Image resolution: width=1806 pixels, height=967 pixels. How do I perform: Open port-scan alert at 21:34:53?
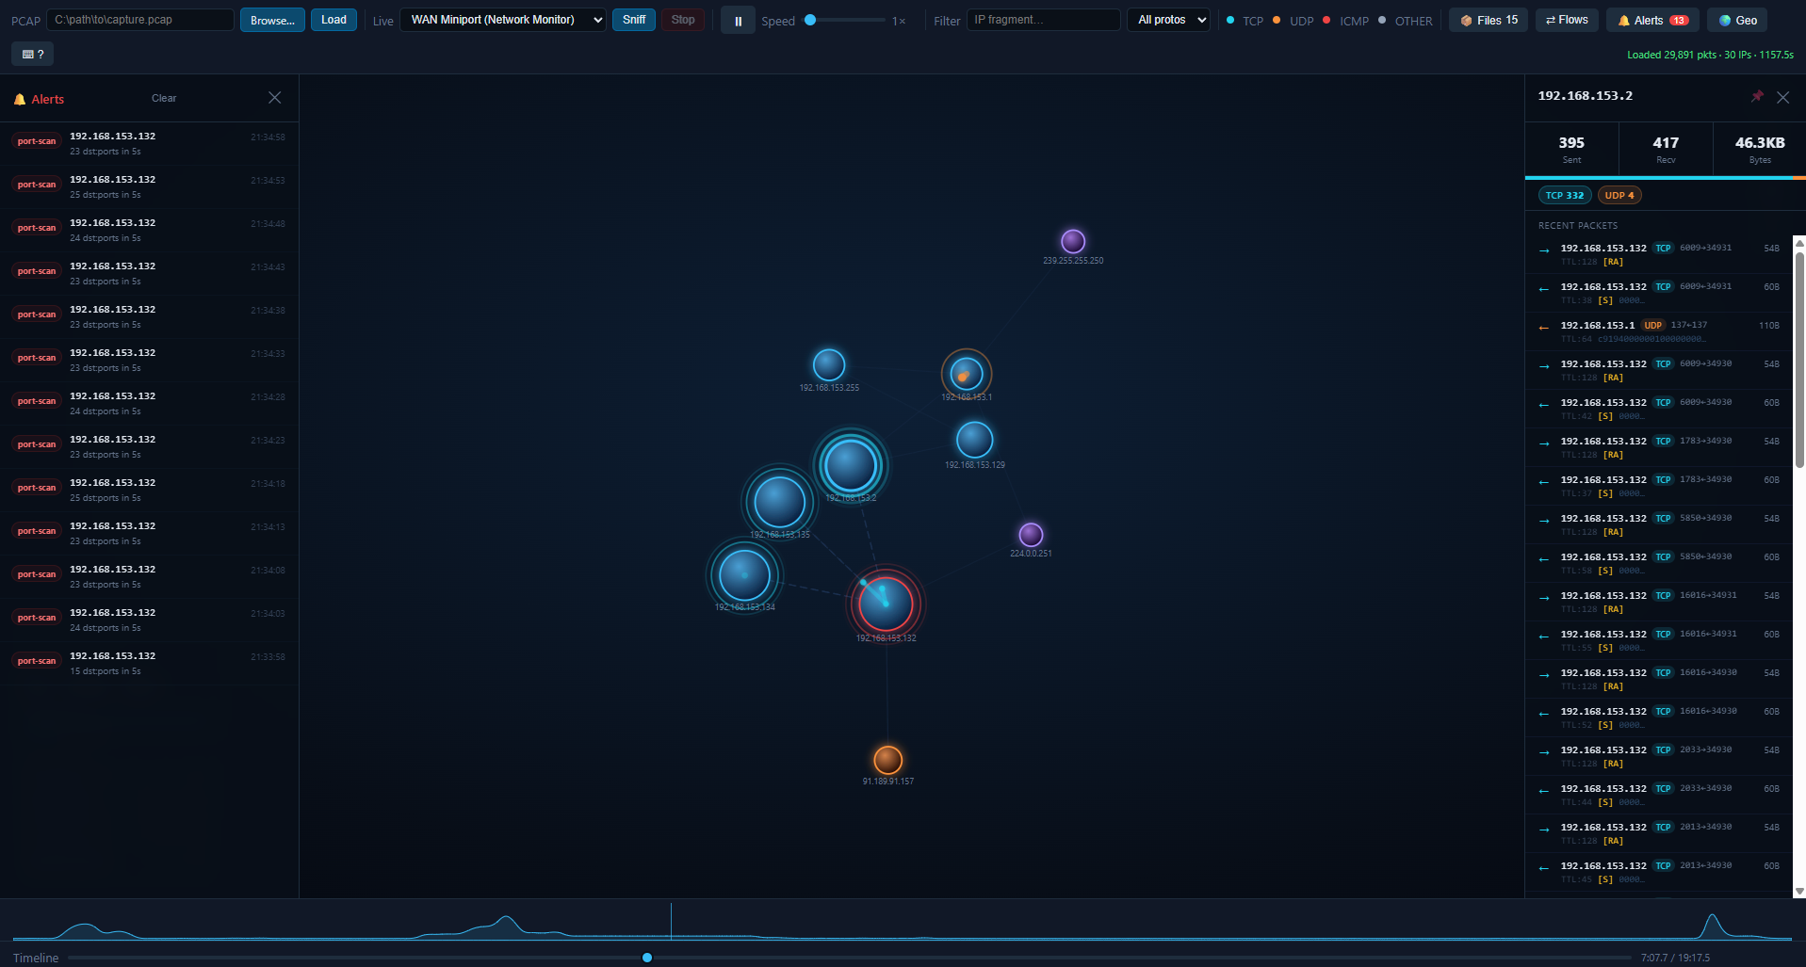coord(149,186)
